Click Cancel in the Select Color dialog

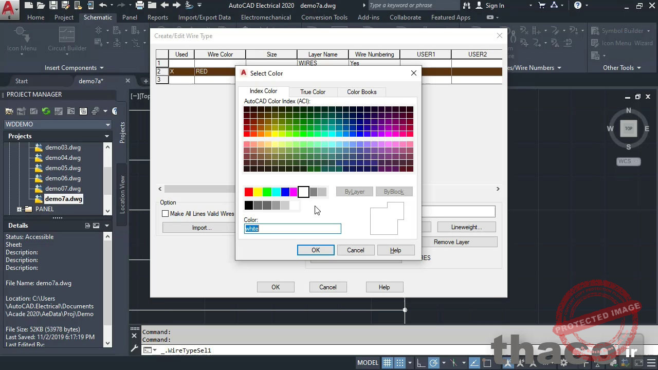click(355, 250)
